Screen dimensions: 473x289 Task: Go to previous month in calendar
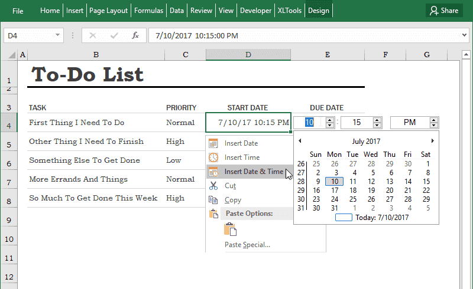(x=300, y=140)
